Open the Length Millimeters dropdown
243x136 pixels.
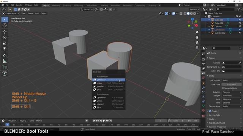coord(232,96)
